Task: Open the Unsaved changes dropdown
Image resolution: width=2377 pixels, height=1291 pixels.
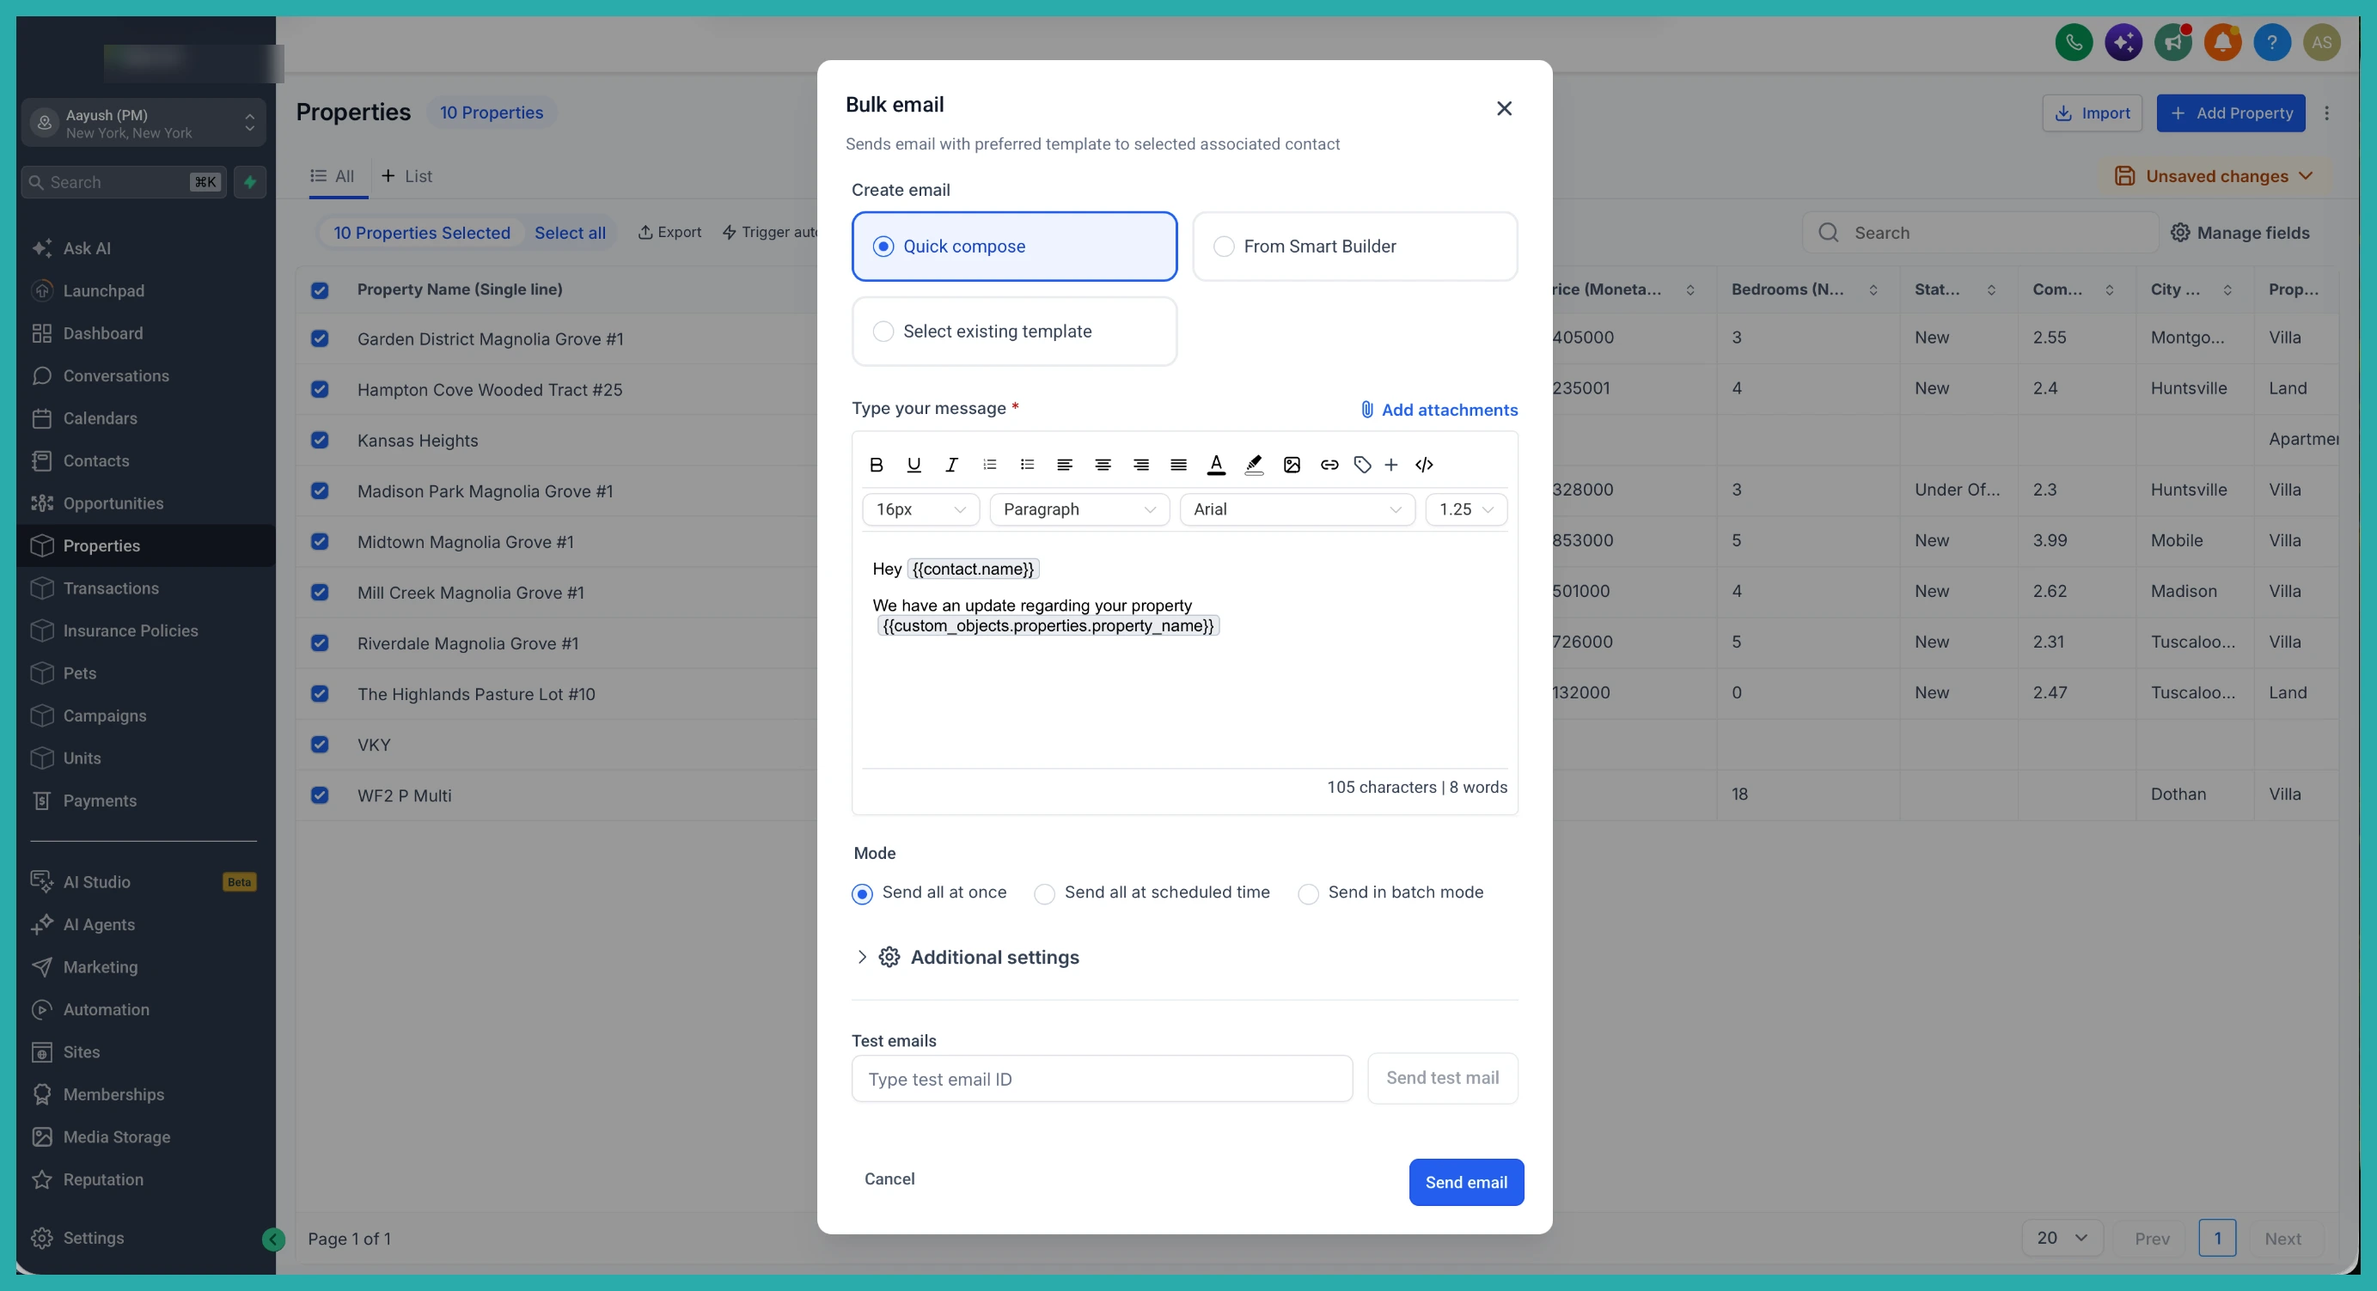Action: (x=2214, y=176)
